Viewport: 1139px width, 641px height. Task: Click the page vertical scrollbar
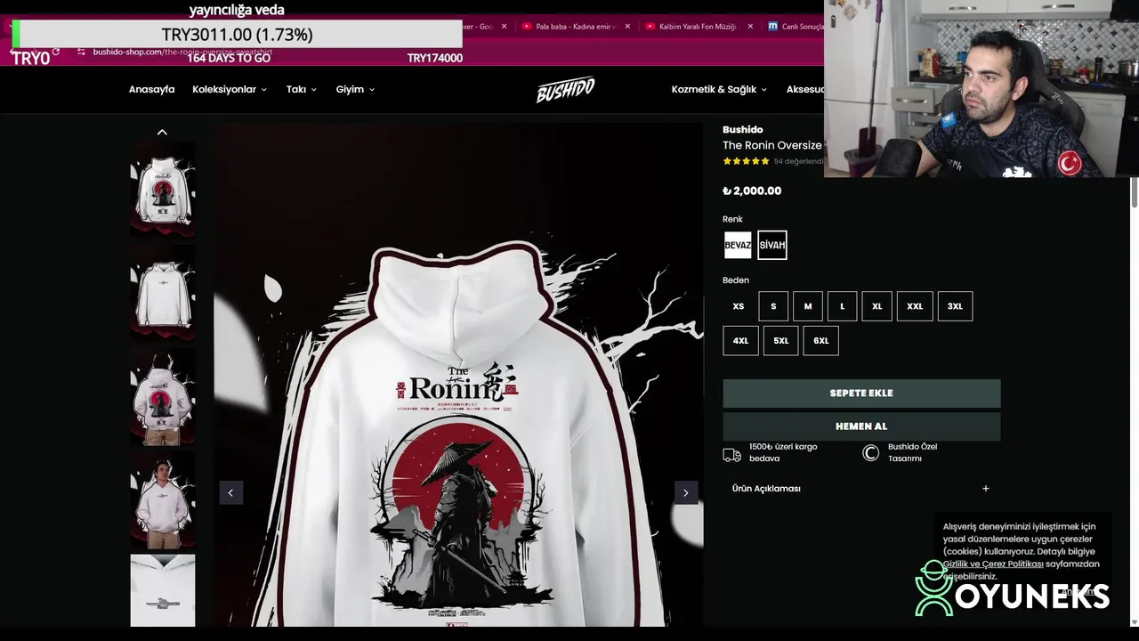[1134, 192]
